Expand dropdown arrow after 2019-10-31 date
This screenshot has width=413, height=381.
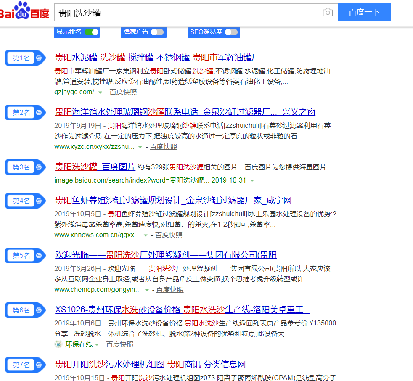(252, 181)
